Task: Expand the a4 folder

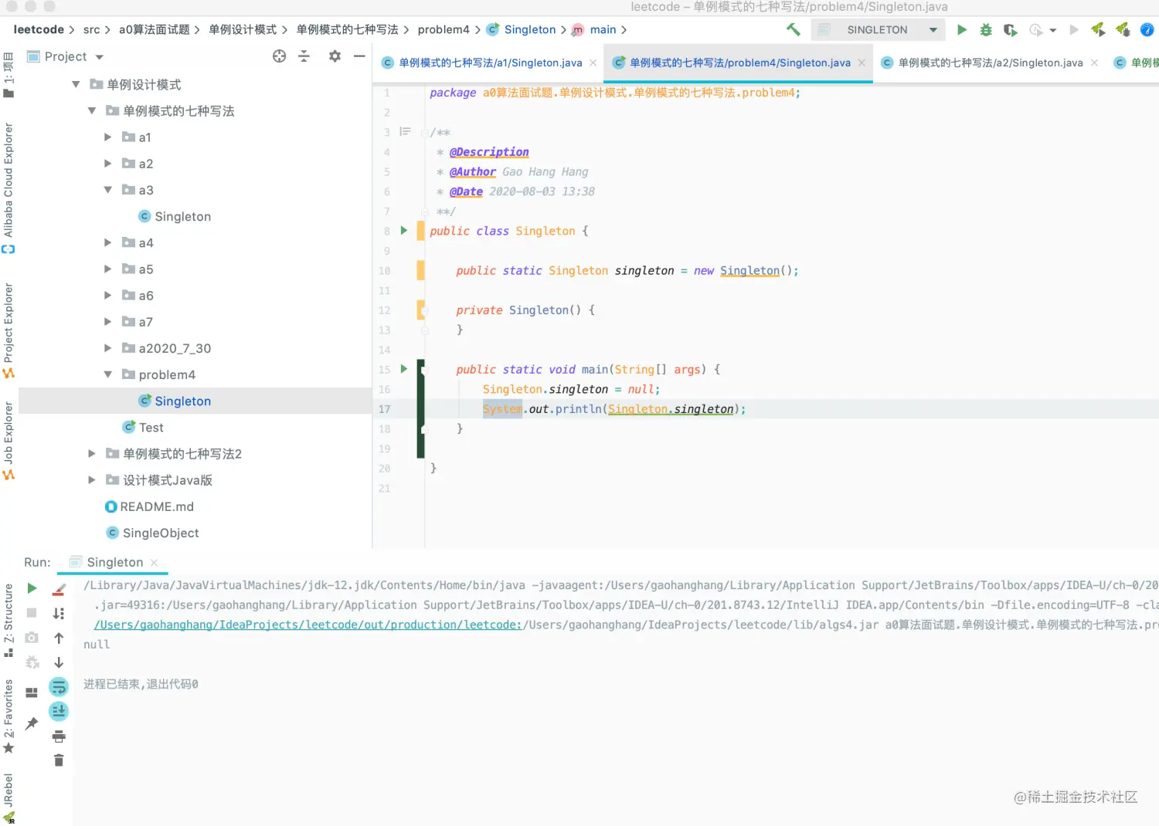Action: click(x=108, y=242)
